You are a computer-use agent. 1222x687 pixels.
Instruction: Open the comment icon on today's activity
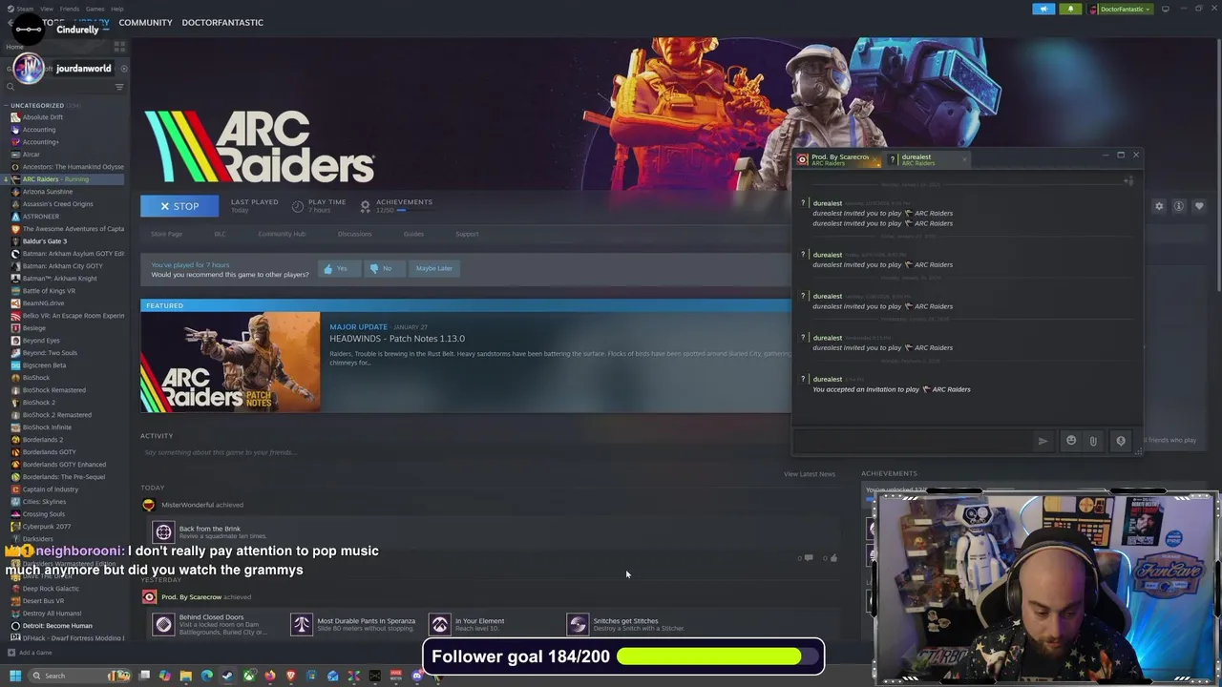point(808,558)
